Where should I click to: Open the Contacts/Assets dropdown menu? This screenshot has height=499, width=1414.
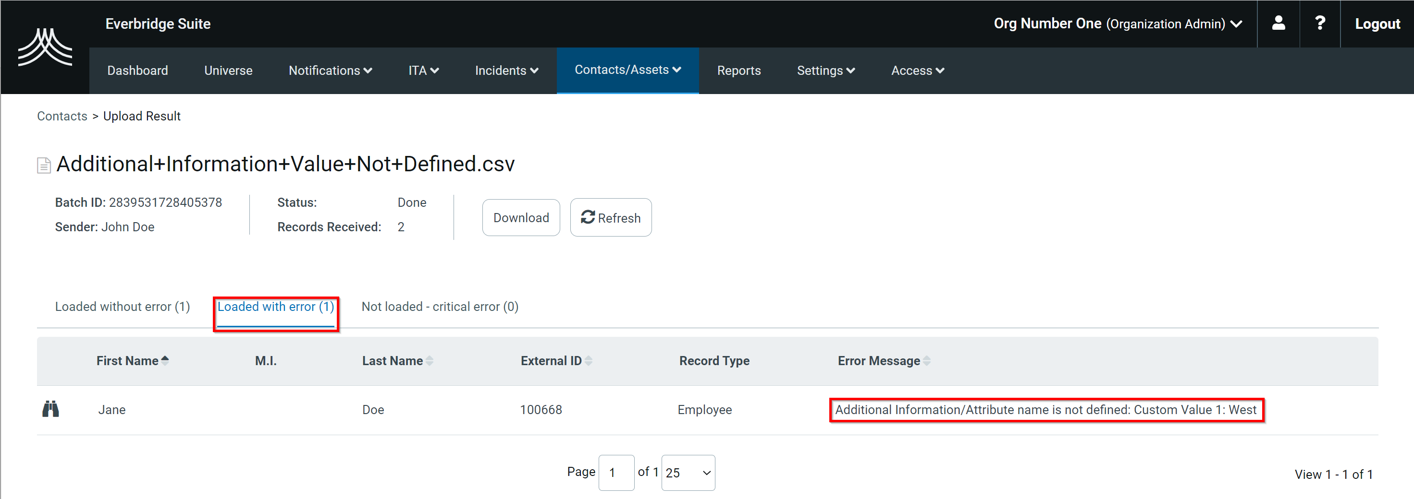pyautogui.click(x=627, y=70)
